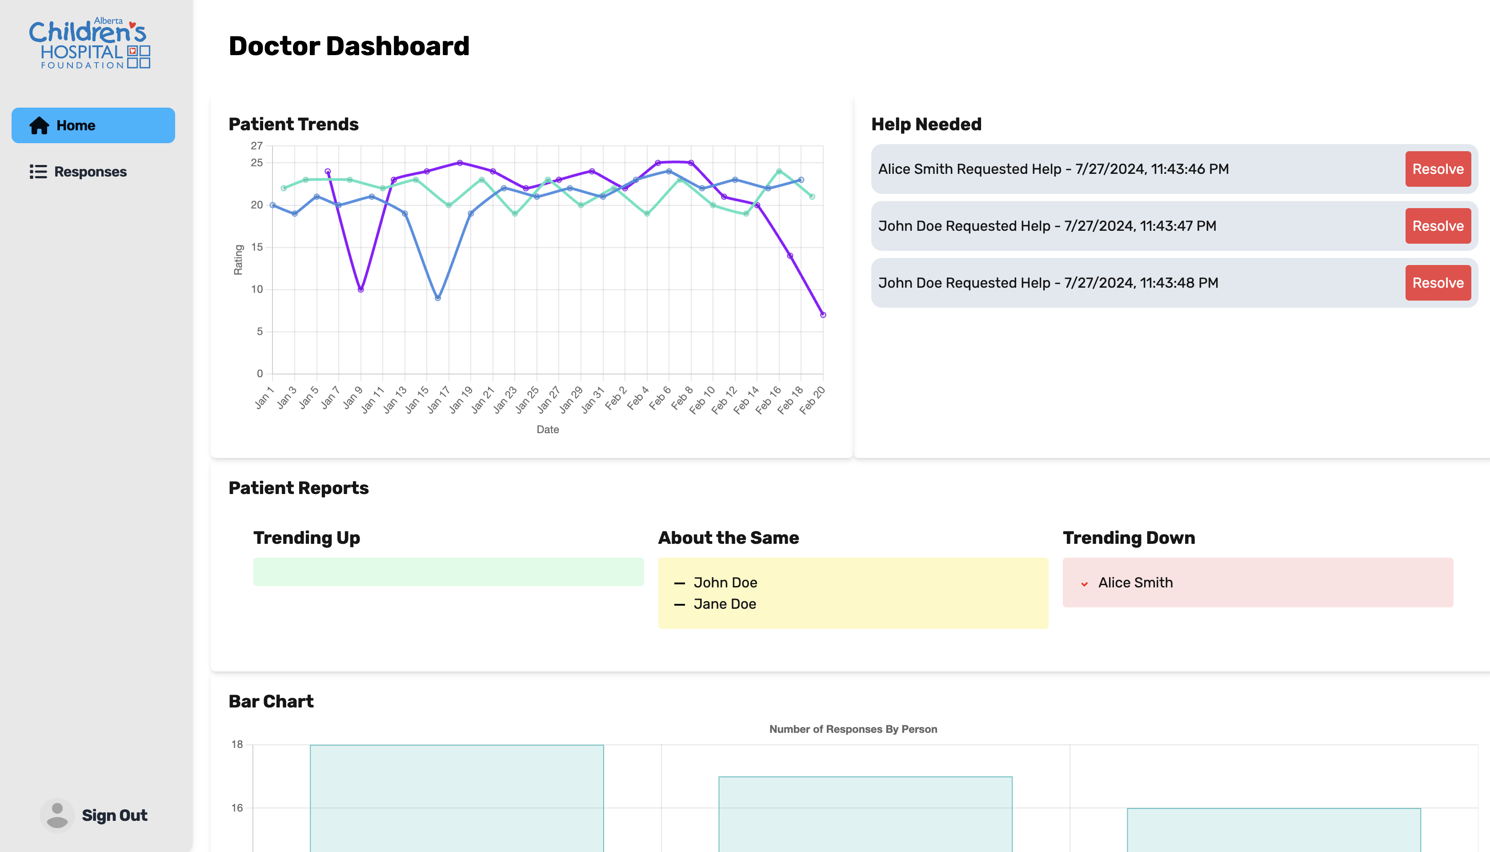The width and height of the screenshot is (1490, 852).
Task: Select Alice Smith in Trending Down
Action: [x=1135, y=583]
